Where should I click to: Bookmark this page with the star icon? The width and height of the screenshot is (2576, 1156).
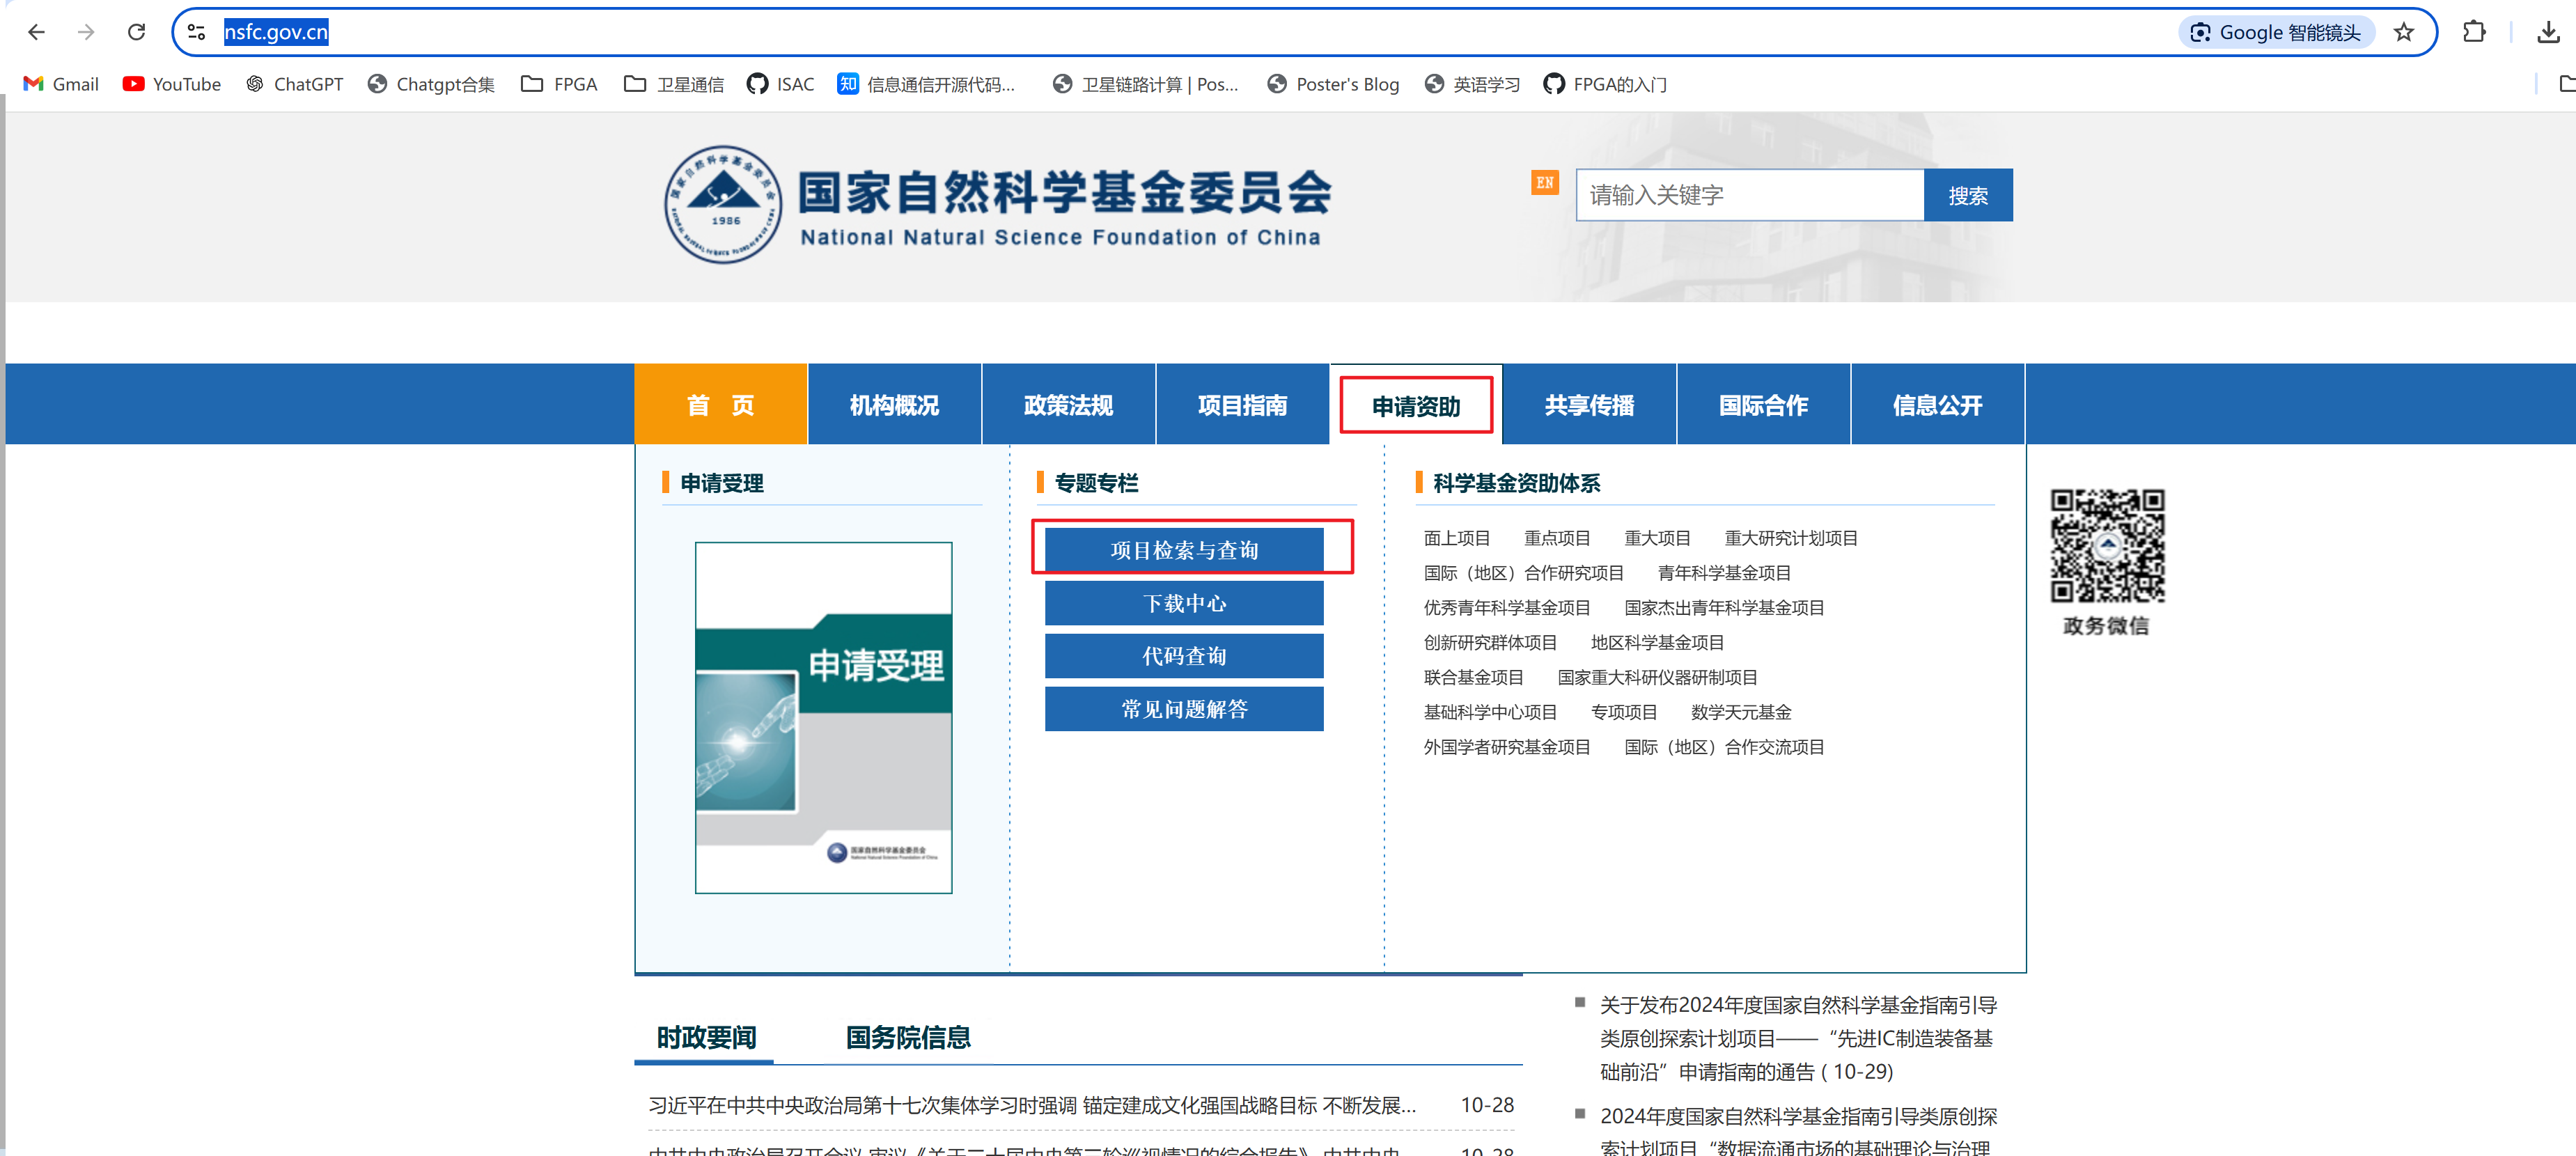click(x=2404, y=32)
